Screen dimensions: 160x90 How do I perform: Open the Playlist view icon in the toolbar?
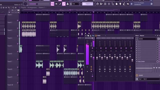97,4
